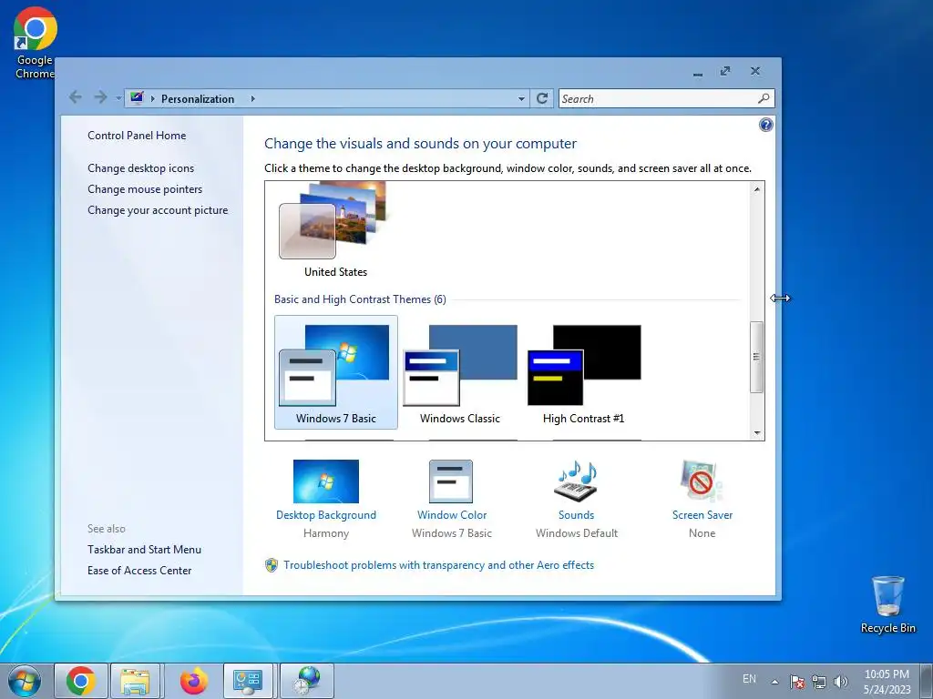Screen dimensions: 933x699
Task: Open Action Center flag tray icon
Action: (x=797, y=682)
